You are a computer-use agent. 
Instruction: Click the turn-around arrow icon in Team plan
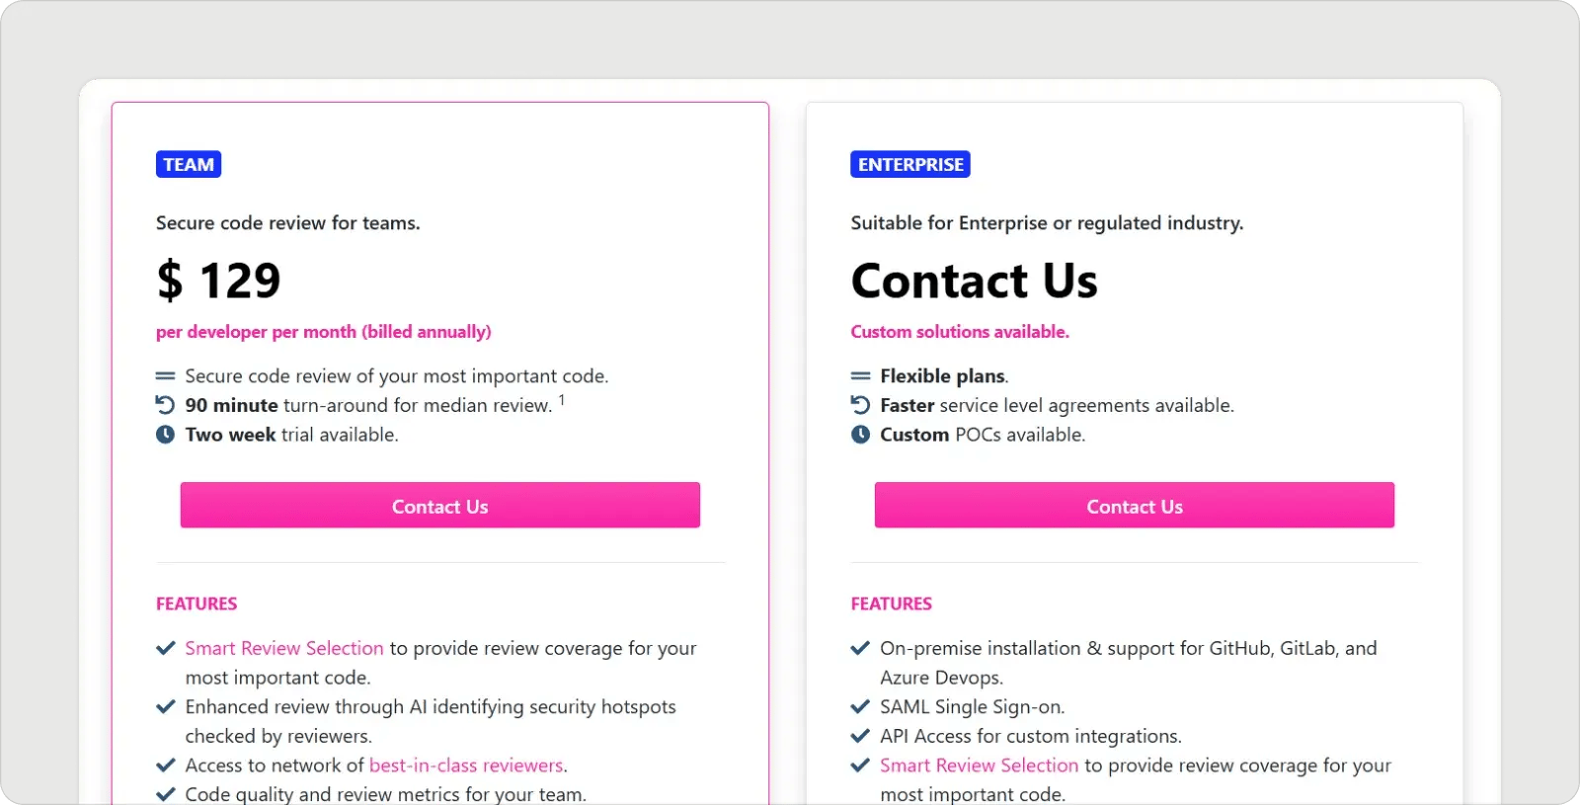click(164, 404)
